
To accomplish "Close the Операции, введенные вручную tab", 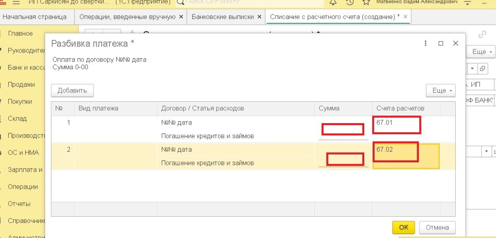I will [181, 17].
